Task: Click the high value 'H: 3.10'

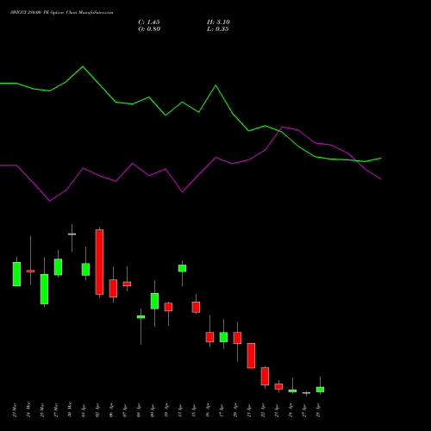Action: (218, 22)
